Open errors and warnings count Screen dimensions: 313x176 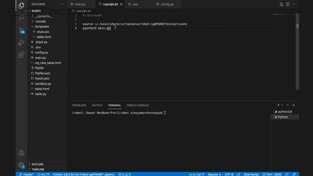tap(125, 174)
